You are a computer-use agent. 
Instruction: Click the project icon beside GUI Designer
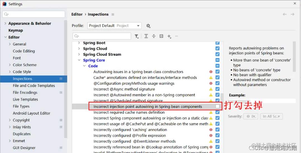(61, 148)
